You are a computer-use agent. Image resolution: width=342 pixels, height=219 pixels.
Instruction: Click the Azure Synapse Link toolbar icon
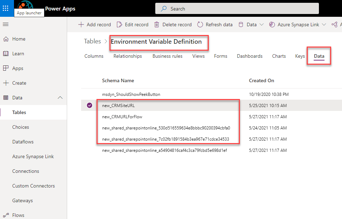tap(272, 24)
